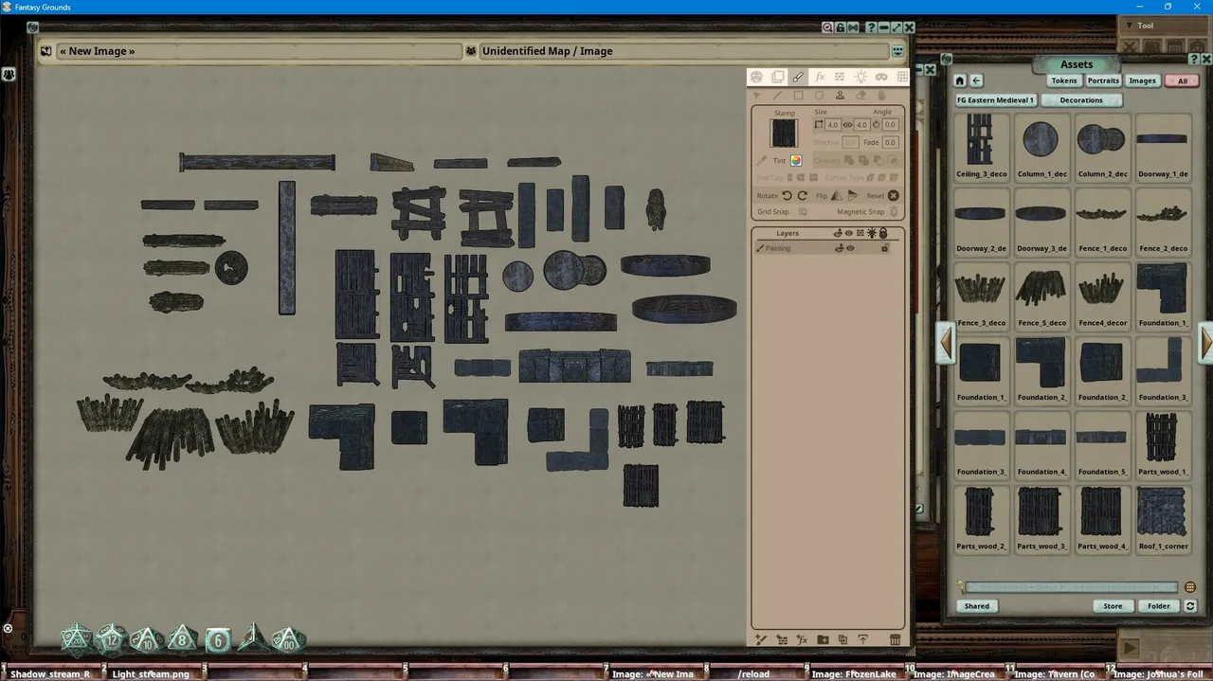The width and height of the screenshot is (1213, 681).
Task: Click the Image: Tavern hotkey slot
Action: pyautogui.click(x=1055, y=673)
